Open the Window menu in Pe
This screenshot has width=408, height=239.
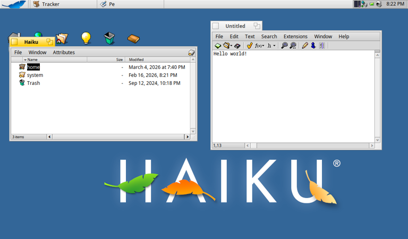click(x=323, y=37)
